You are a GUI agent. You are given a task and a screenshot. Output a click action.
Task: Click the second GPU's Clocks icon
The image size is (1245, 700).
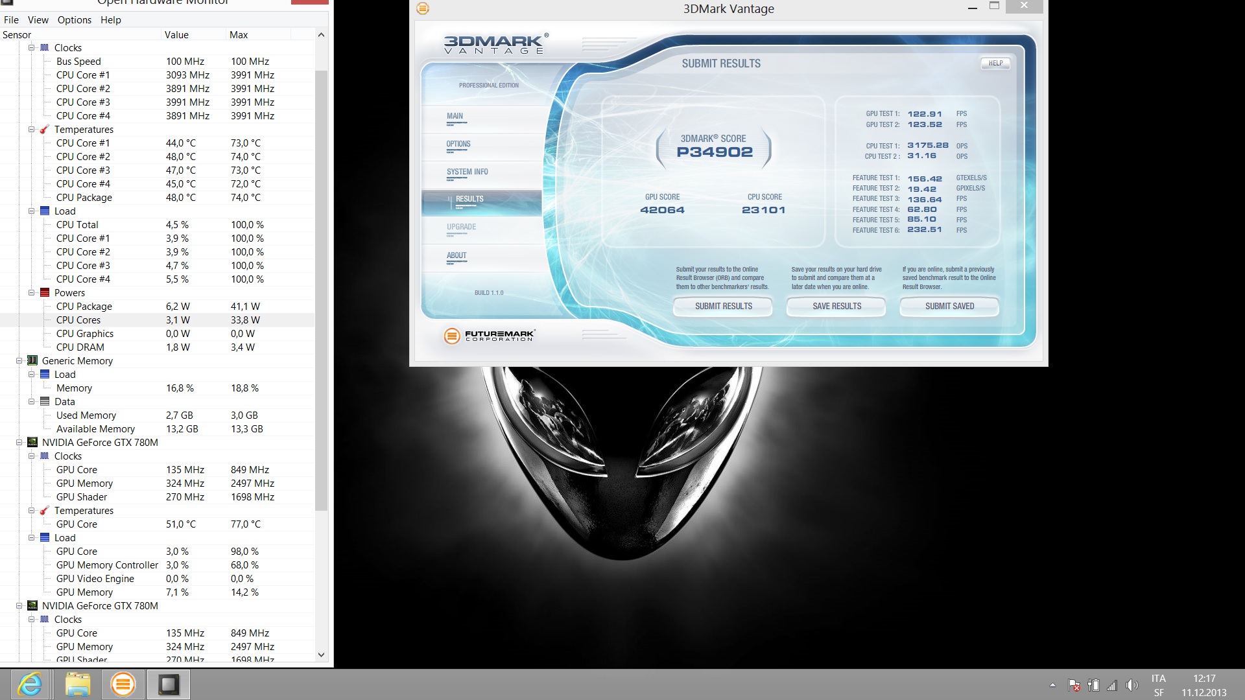[45, 620]
